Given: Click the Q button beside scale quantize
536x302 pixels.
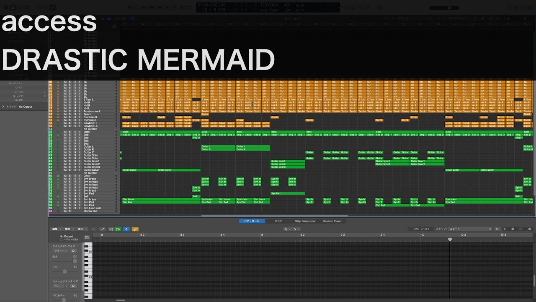Looking at the screenshot, I should pos(73,286).
